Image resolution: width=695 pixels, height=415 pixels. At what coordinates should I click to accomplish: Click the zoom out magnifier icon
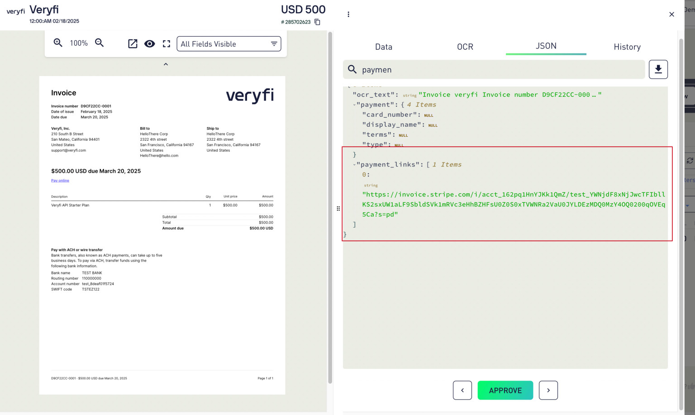(100, 43)
